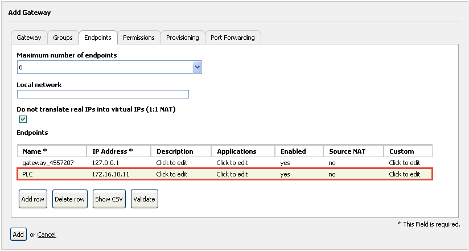Go to the Provisioning tab
Viewport: 469px width, 251px height.
tap(183, 38)
